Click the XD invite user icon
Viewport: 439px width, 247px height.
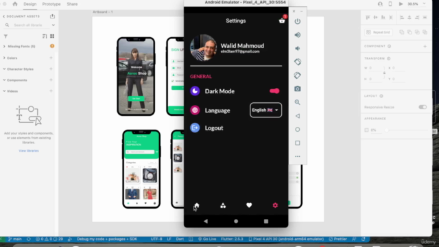[x=380, y=4]
